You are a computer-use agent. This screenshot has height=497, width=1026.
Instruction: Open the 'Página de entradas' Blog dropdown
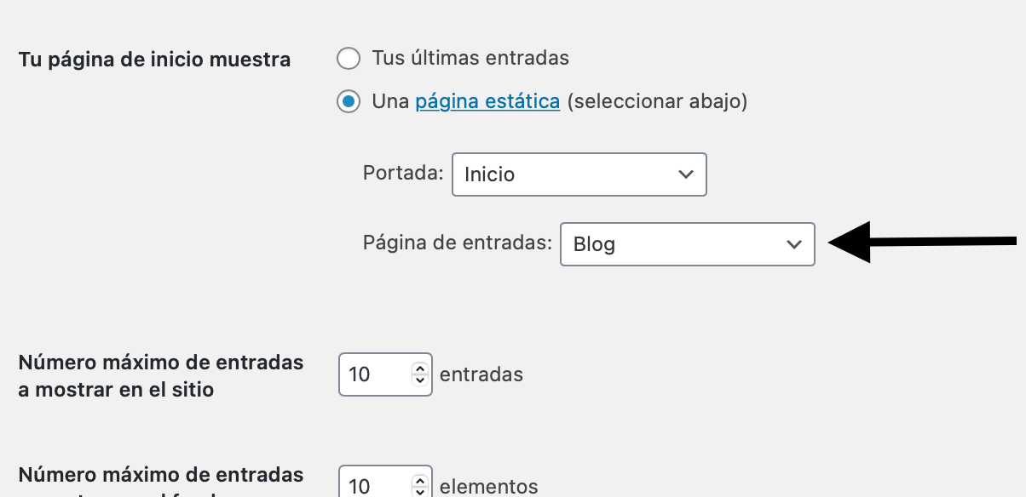(688, 244)
